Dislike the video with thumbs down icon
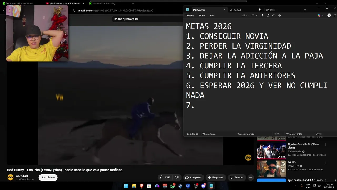This screenshot has width=337, height=190. (177, 177)
